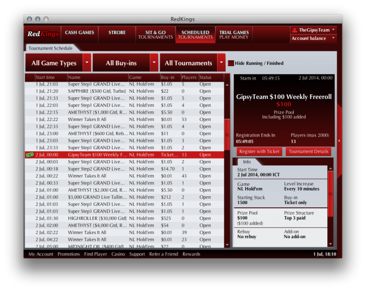The width and height of the screenshot is (366, 291).
Task: Select HIGHROLLER [$30,000 Gtd] row
Action: pyautogui.click(x=124, y=218)
